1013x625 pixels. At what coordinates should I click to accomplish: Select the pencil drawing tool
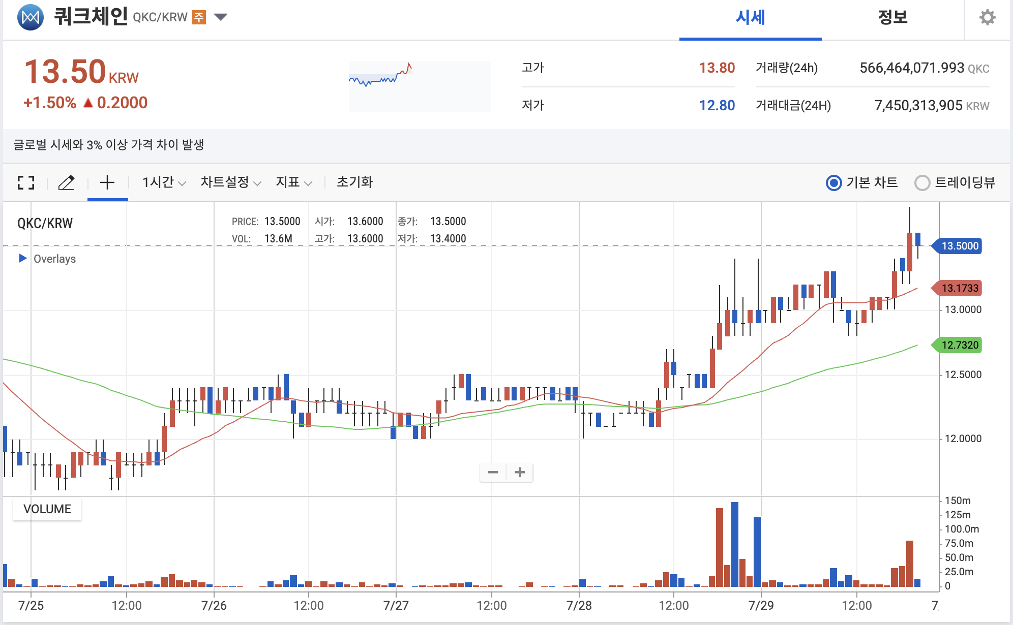[66, 182]
